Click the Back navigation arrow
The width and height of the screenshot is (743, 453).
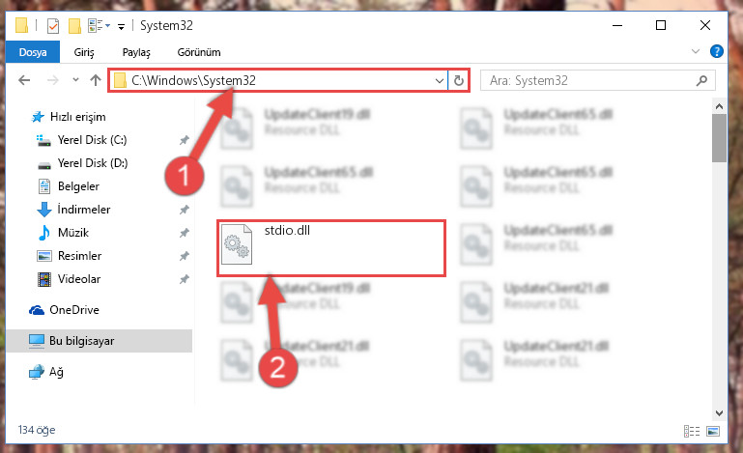click(24, 80)
